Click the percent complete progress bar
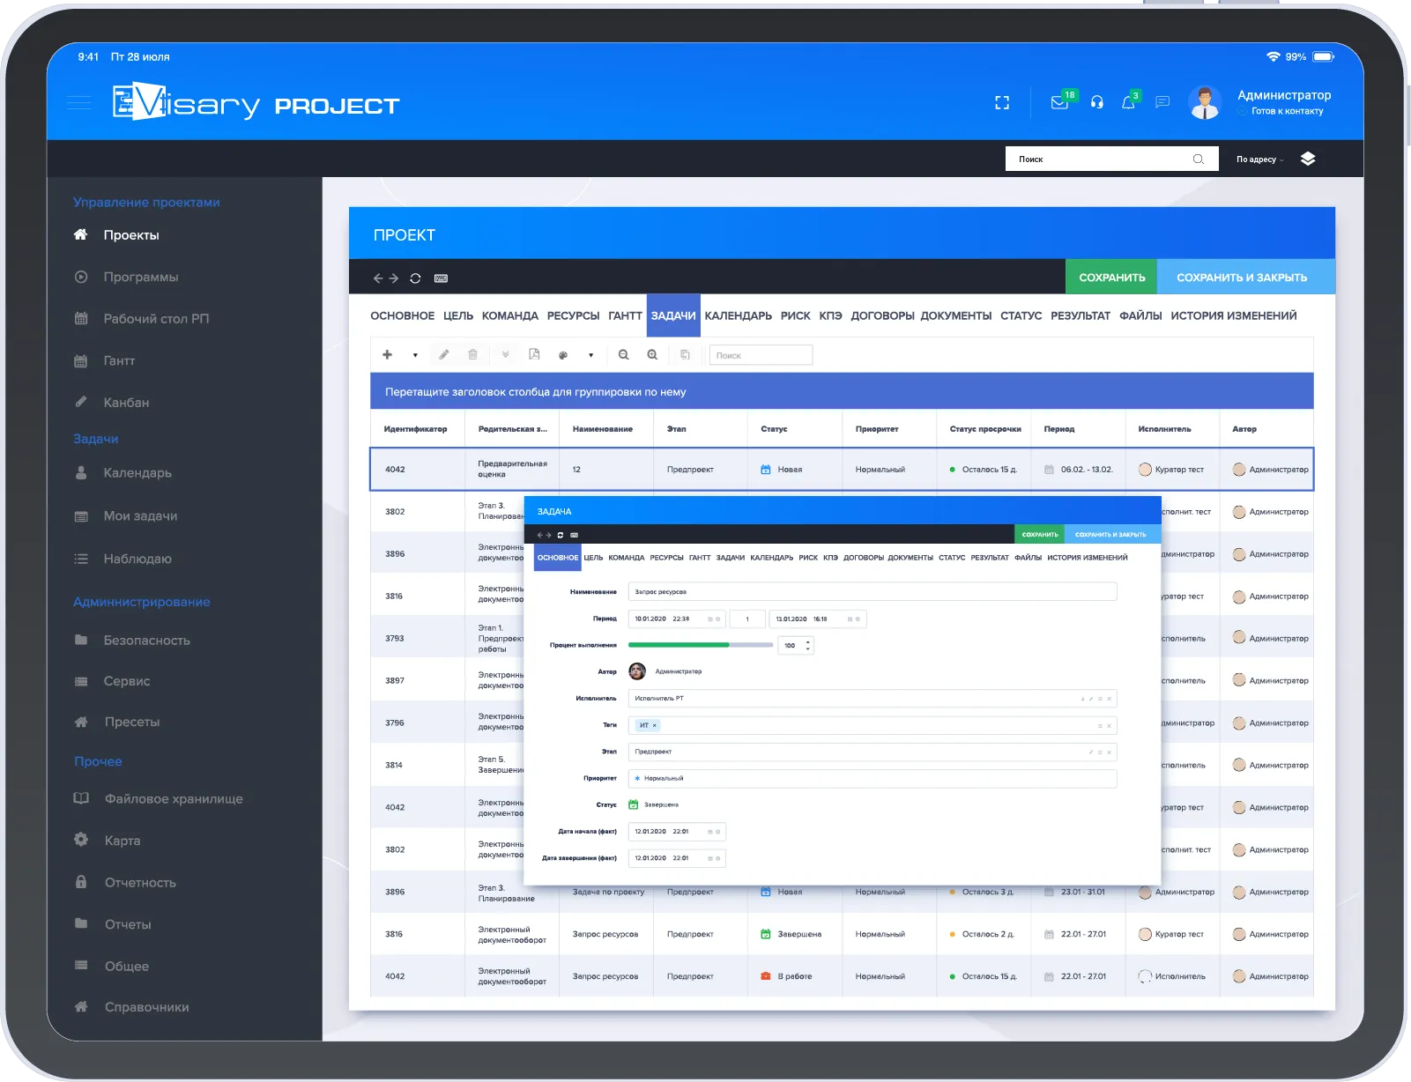Viewport: 1411px width, 1082px height. [x=701, y=645]
